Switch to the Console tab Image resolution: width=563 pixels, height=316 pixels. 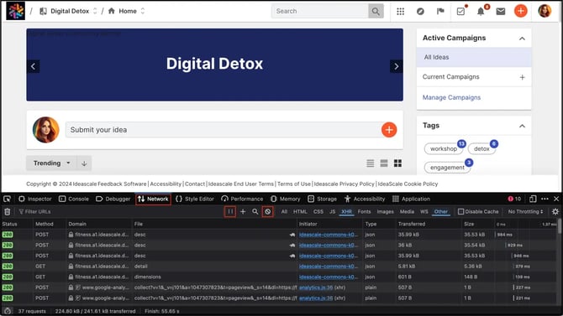point(74,199)
